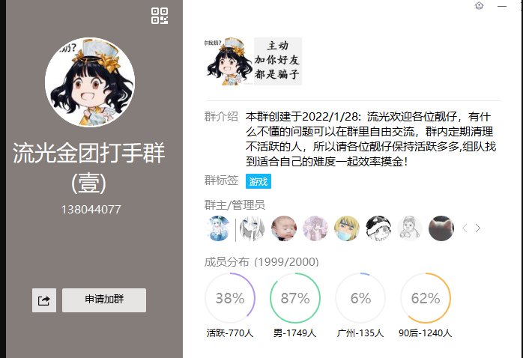Open the large group avatar picture
Screen dimensions: 523x358
[90, 82]
